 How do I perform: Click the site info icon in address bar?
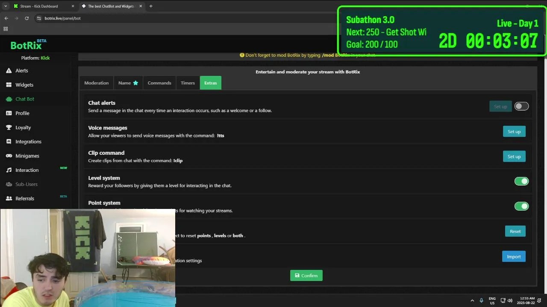tap(39, 18)
